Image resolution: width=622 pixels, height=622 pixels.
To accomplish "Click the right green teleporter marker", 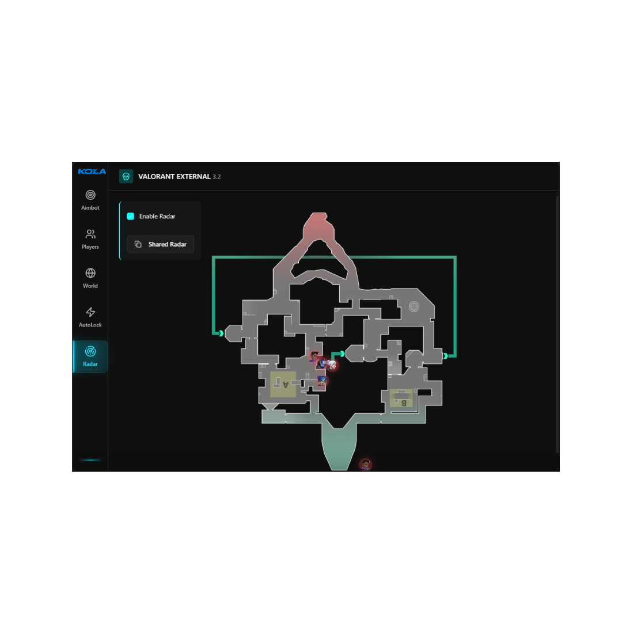I will click(445, 356).
